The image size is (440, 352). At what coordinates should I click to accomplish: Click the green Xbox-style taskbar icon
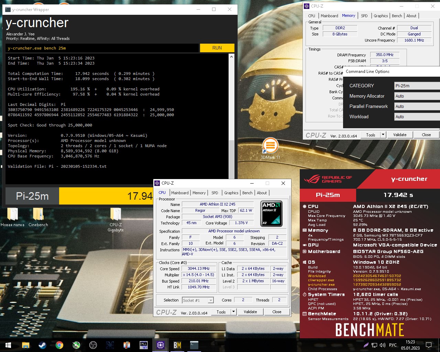pyautogui.click(x=76, y=345)
